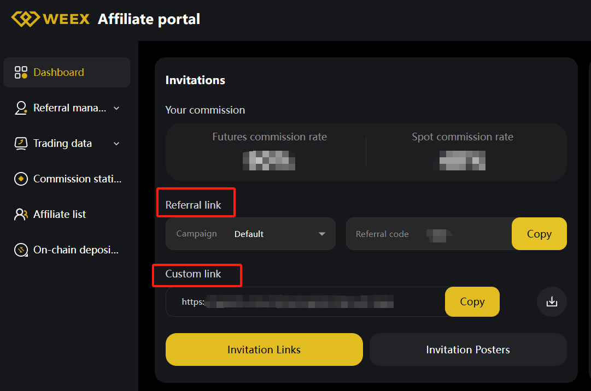Select the Affiliate list people icon
Viewport: 591px width, 391px height.
(21, 214)
